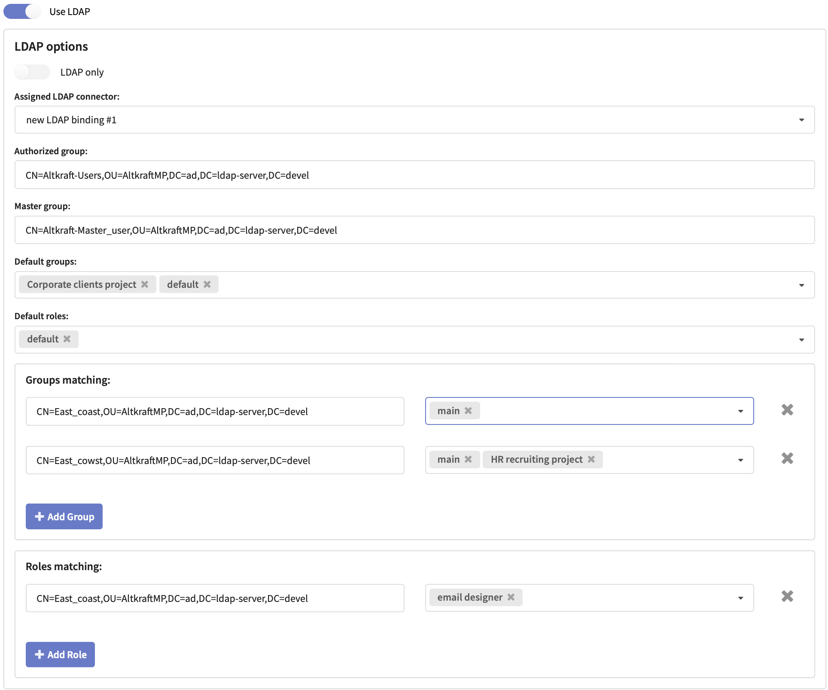Screen dimensions: 828x690
Task: Expand the Default roles dropdown
Action: coord(801,340)
